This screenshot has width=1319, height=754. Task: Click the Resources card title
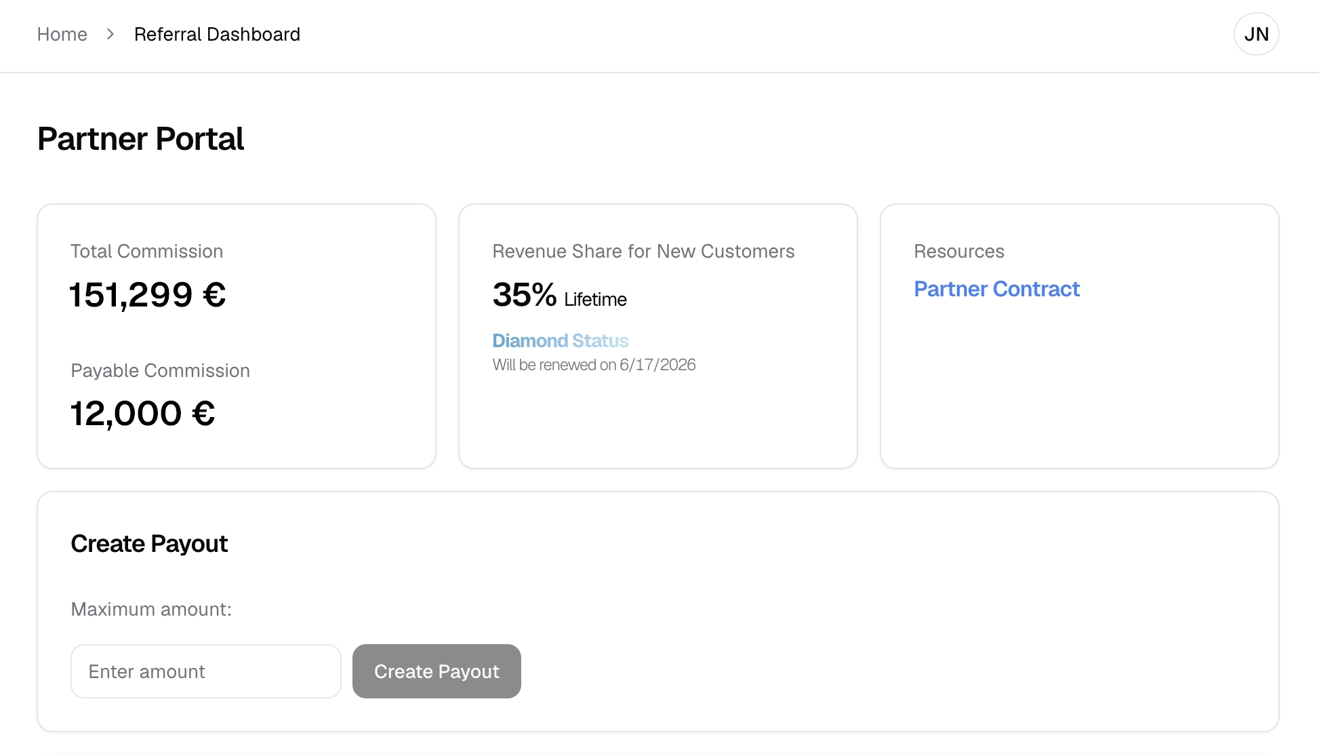point(958,252)
